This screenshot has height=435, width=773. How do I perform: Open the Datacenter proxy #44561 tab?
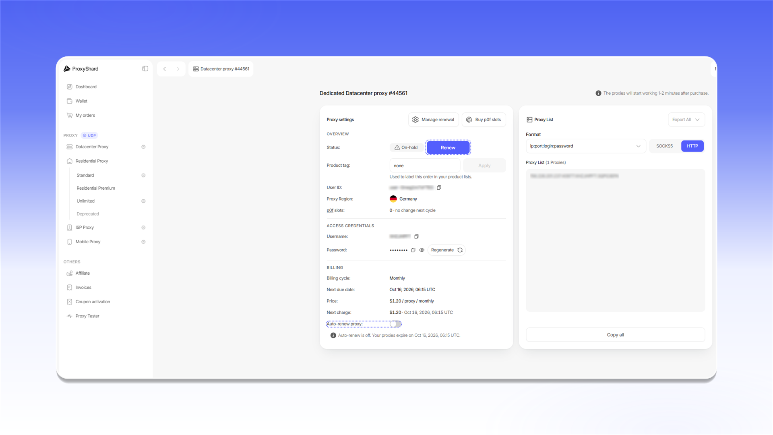(221, 69)
